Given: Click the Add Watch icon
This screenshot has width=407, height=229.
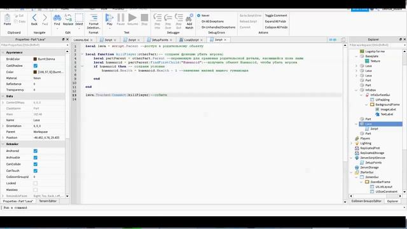Looking at the screenshot, I should click(190, 18).
